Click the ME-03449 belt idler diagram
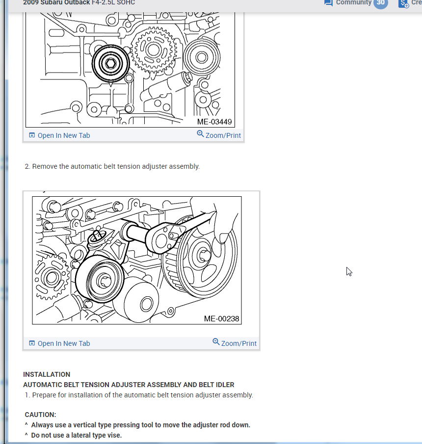The width and height of the screenshot is (422, 444). click(131, 69)
